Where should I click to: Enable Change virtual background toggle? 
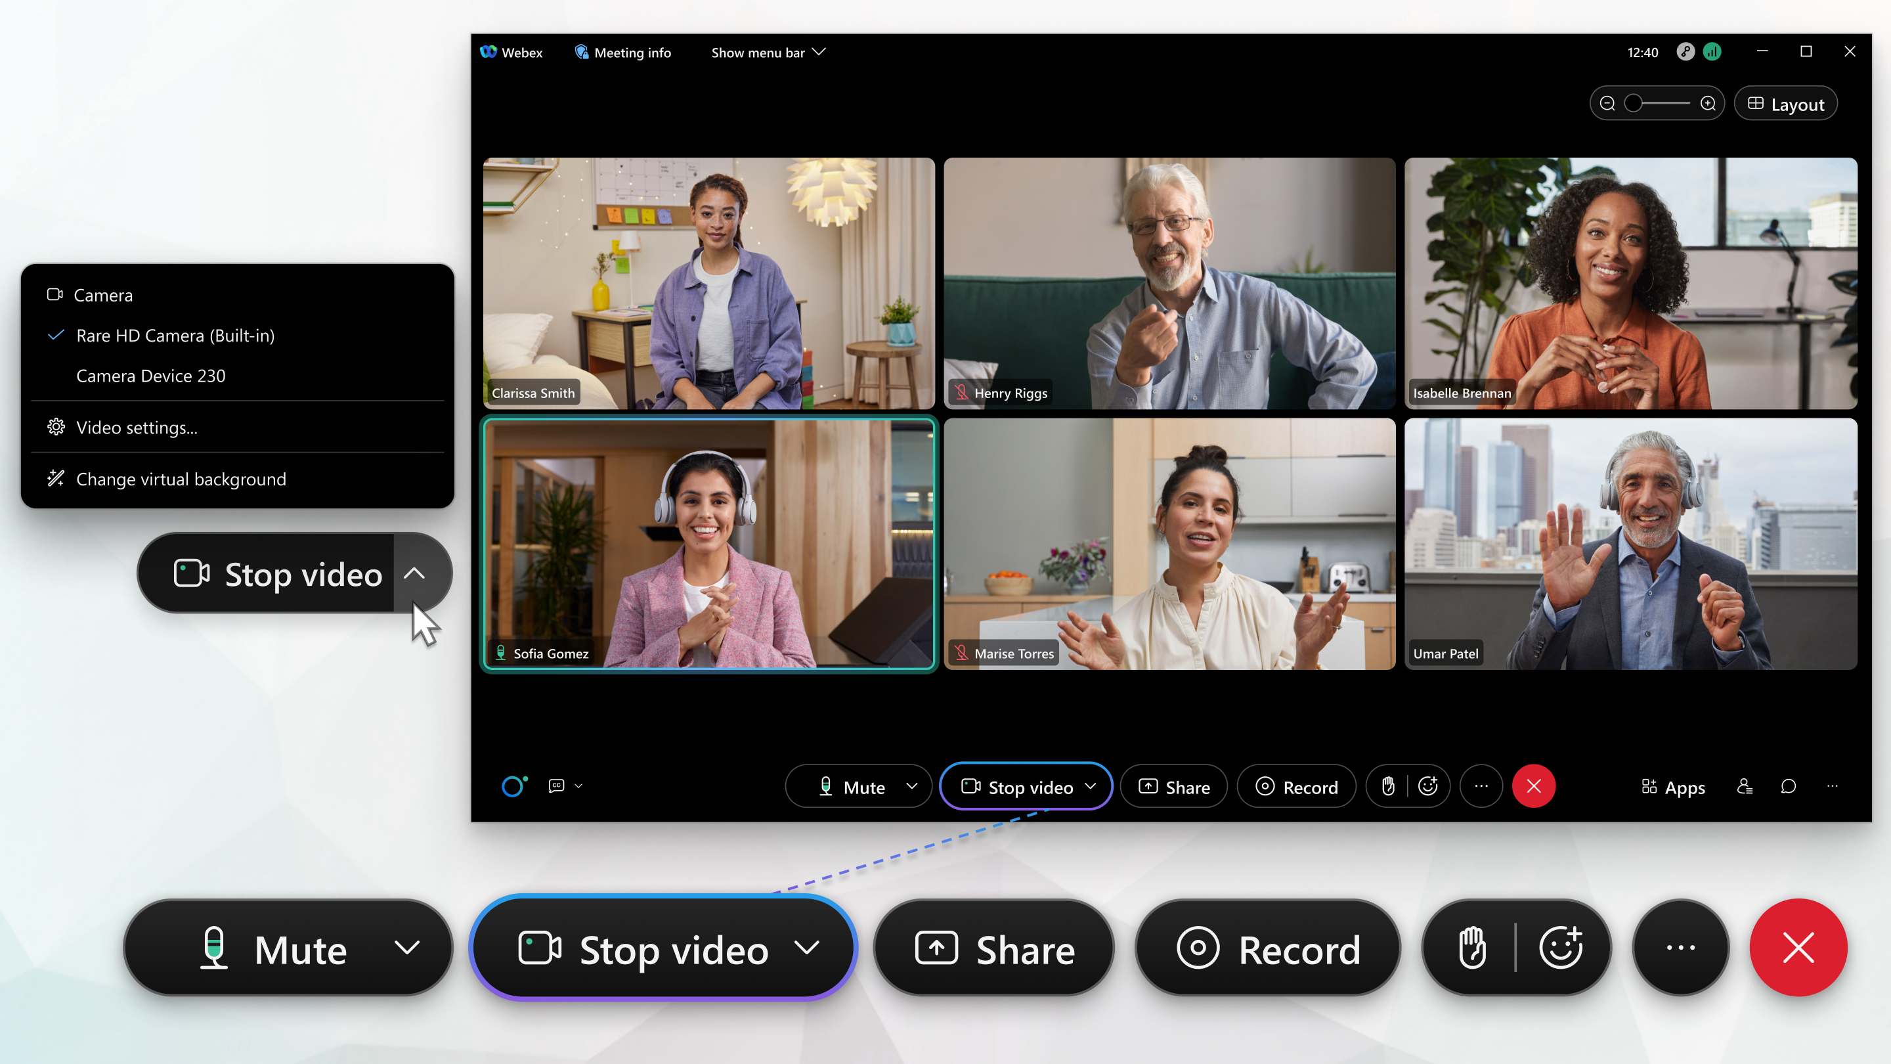click(181, 478)
